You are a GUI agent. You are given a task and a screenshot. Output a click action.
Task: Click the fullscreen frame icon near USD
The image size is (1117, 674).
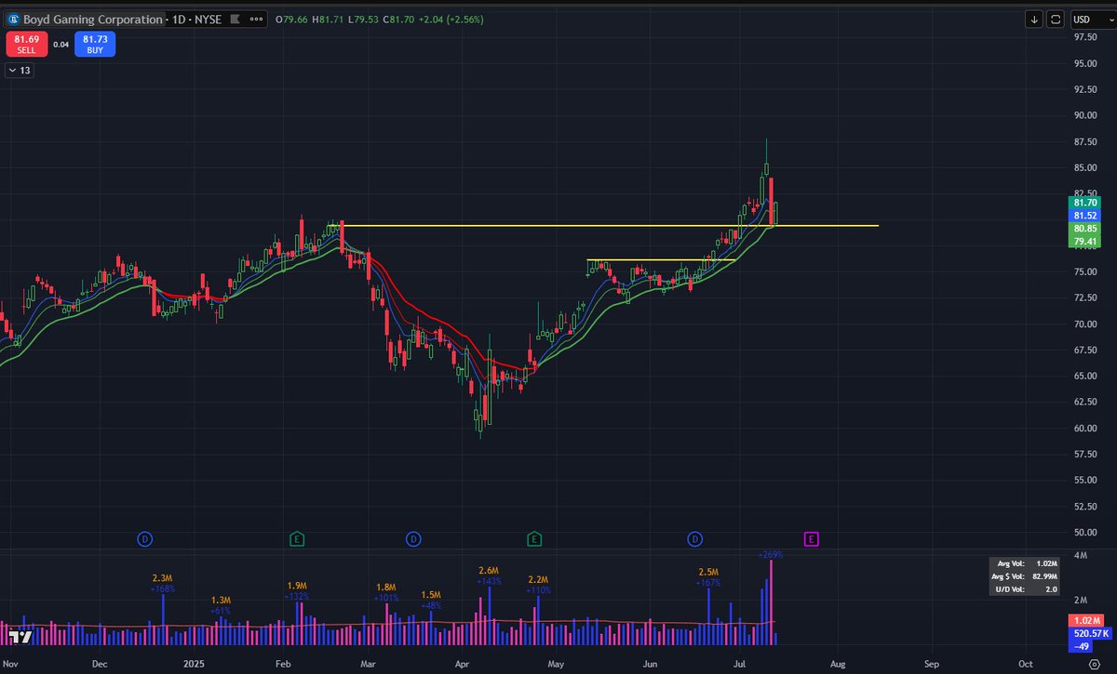1056,19
